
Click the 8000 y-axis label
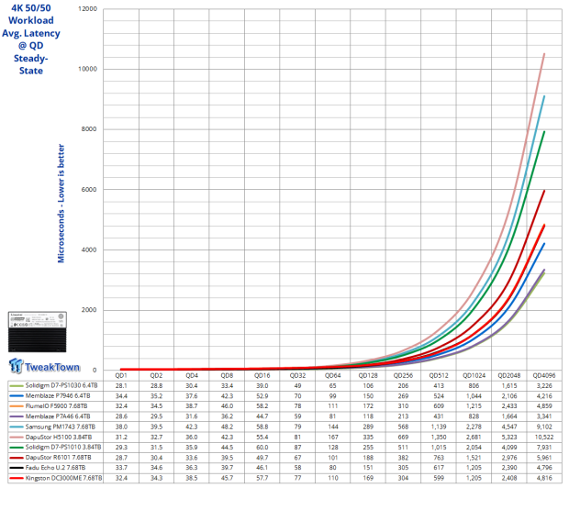click(x=89, y=129)
